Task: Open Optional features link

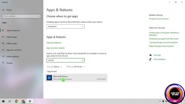Action: pos(54,43)
